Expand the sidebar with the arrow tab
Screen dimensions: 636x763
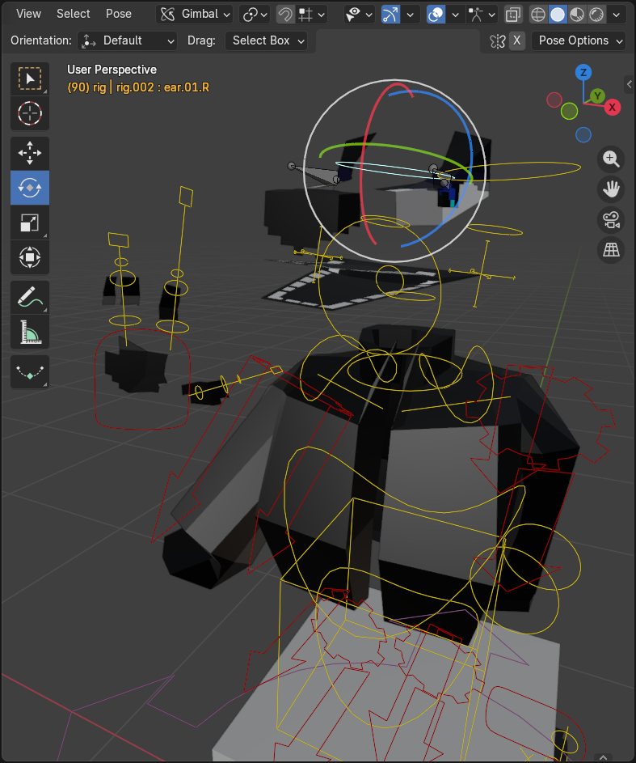coord(629,83)
